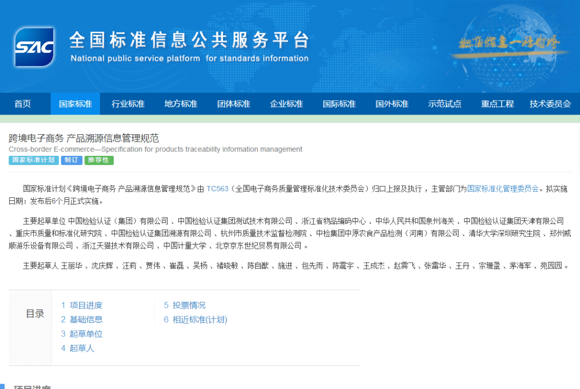This screenshot has width=580, height=389.
Task: Click the green 推荐性 tag
Action: [99, 160]
